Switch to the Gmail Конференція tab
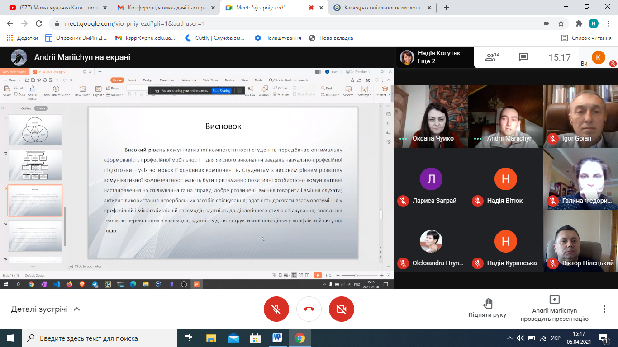 (165, 8)
